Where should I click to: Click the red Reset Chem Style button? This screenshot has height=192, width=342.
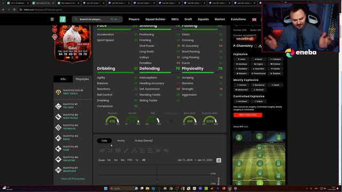pyautogui.click(x=248, y=115)
